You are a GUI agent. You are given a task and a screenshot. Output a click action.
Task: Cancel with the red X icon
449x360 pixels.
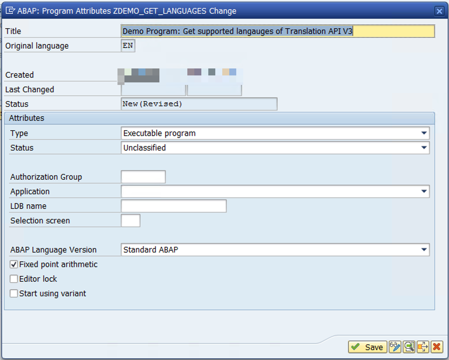(x=437, y=347)
